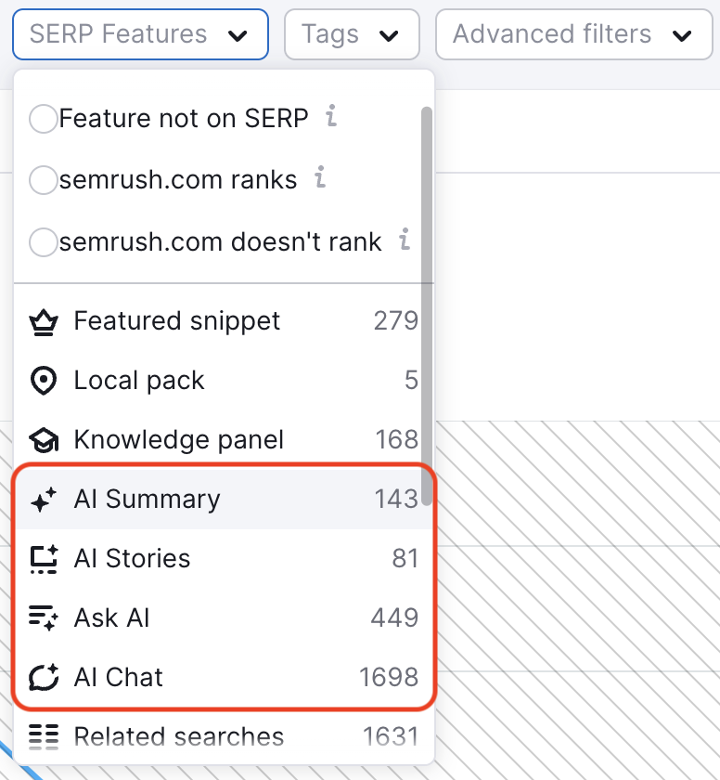Viewport: 720px width, 780px height.
Task: Click the Knowledge panel icon
Action: (42, 439)
